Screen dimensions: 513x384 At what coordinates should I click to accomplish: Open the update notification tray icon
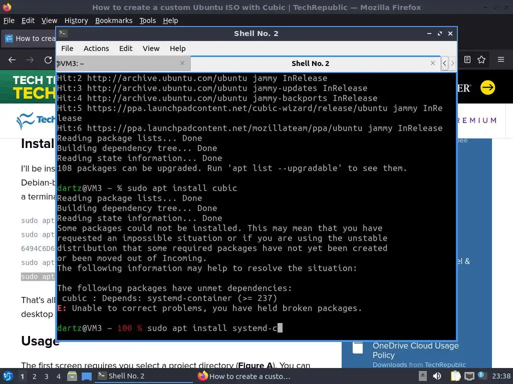pyautogui.click(x=482, y=375)
